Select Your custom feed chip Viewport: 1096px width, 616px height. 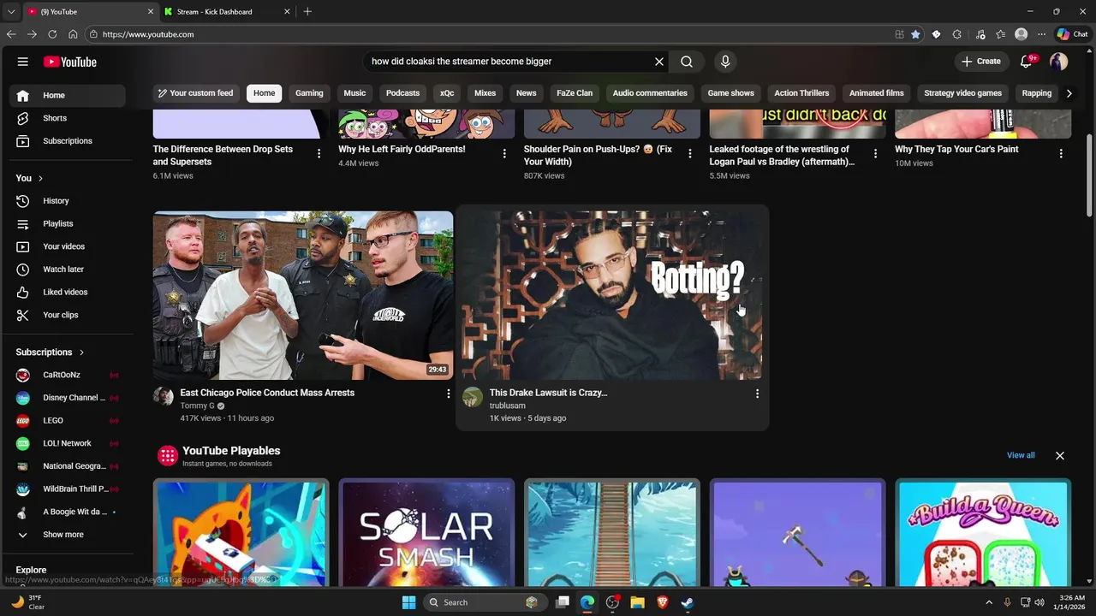point(195,93)
